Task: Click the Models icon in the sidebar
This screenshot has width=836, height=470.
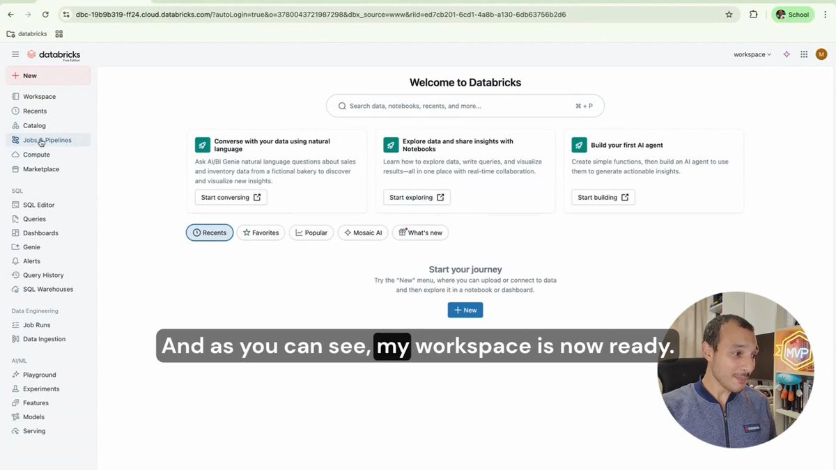Action: pyautogui.click(x=16, y=417)
